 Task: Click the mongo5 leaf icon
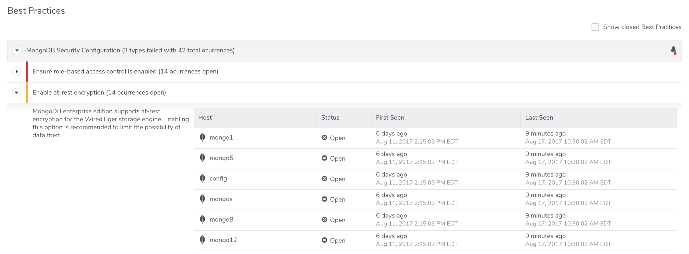pyautogui.click(x=202, y=158)
